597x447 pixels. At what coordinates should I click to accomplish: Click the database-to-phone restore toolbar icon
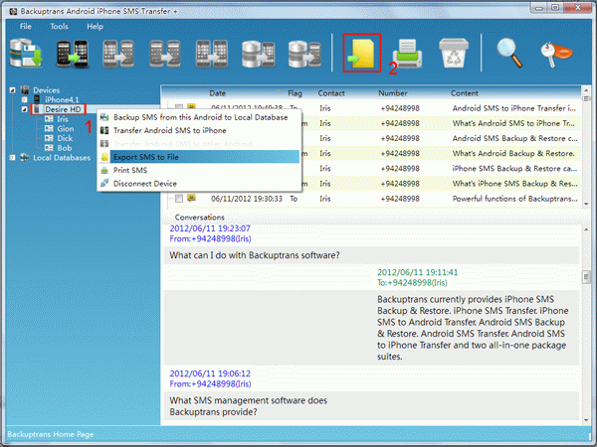tap(258, 54)
